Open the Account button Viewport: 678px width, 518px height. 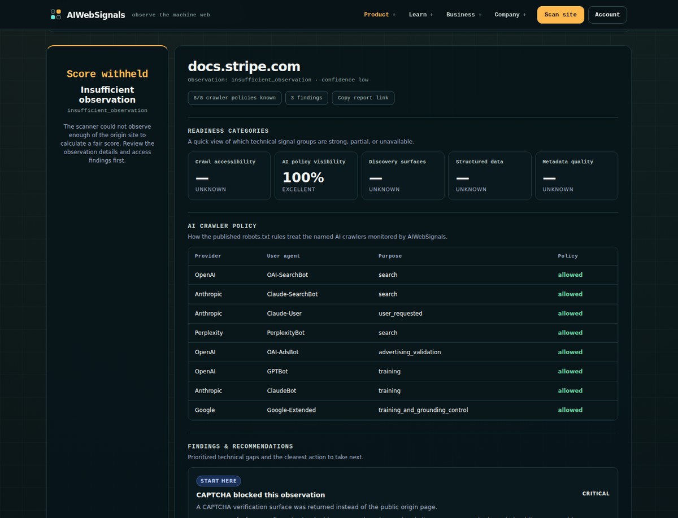click(x=607, y=15)
